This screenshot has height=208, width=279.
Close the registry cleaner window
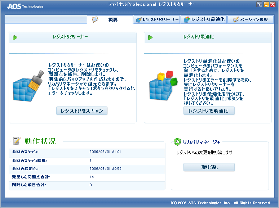pyautogui.click(x=273, y=4)
